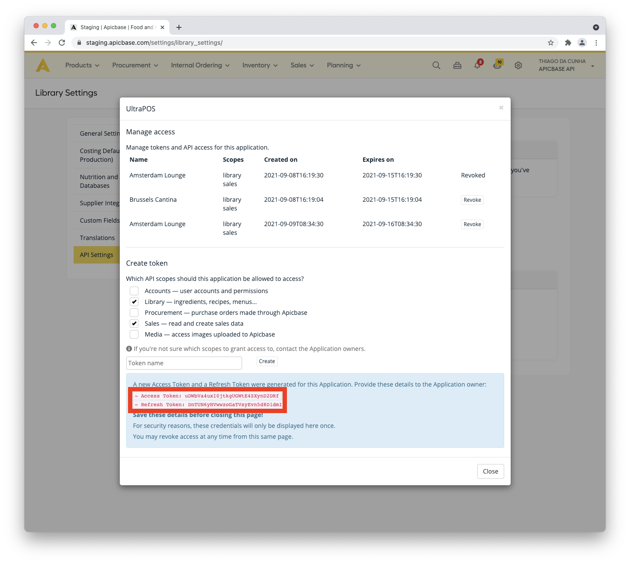The width and height of the screenshot is (630, 564).
Task: Enable the Procurement scope checkbox
Action: 134,313
